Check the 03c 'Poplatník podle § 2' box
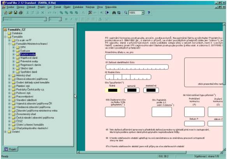The width and height of the screenshot is (227, 159). pyautogui.click(x=162, y=112)
